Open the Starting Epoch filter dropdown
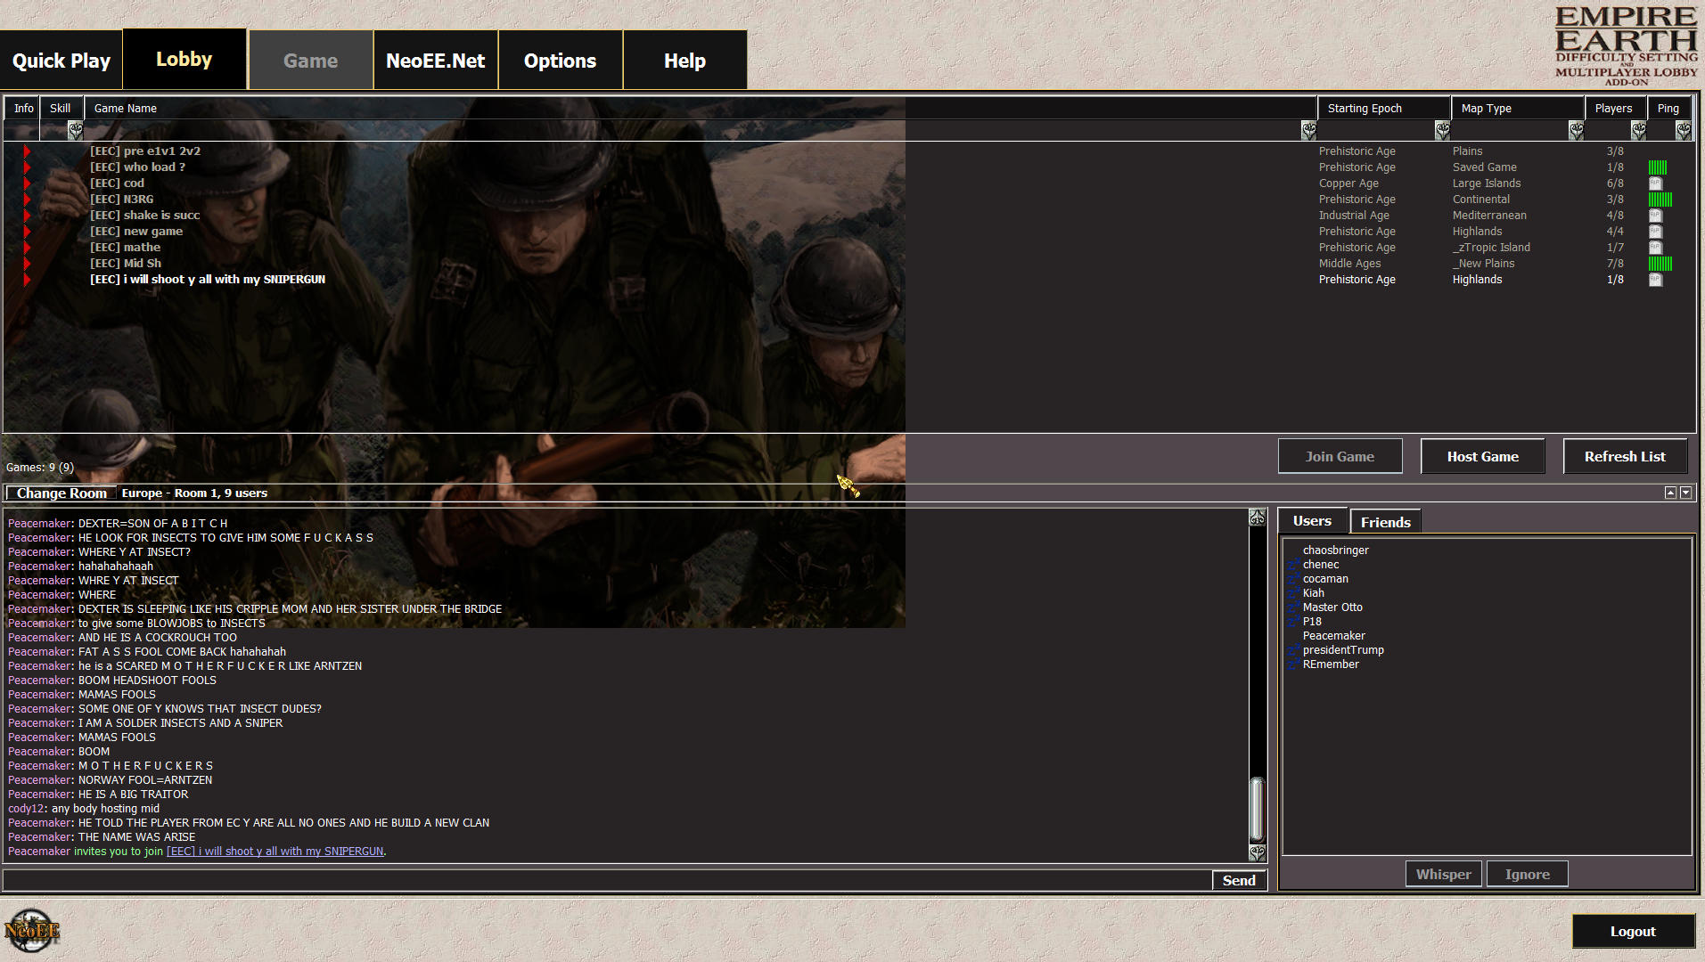This screenshot has height=962, width=1705. 1441,131
